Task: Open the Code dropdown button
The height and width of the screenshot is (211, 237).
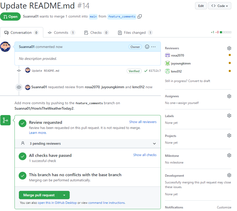Action: [220, 6]
